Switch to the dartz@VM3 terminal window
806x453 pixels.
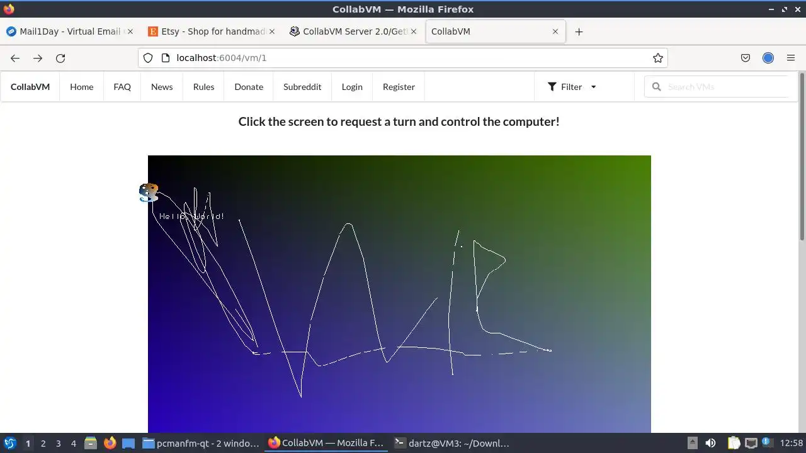click(452, 443)
